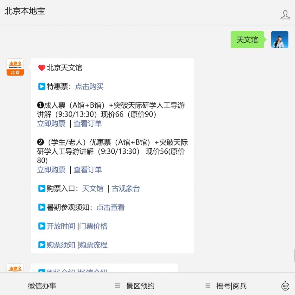Tap the 本地宝 sender avatar logo
Image resolution: width=295 pixels, height=295 pixels.
(x=15, y=67)
